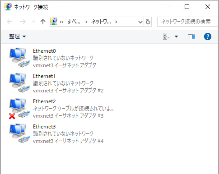The image size is (219, 174).
Task: Refresh the network connections list
Action: pos(148,22)
